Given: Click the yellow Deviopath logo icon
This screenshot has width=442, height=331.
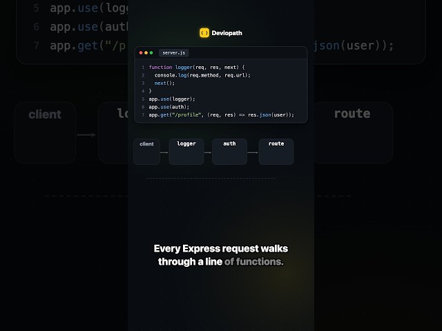Looking at the screenshot, I should pyautogui.click(x=204, y=33).
